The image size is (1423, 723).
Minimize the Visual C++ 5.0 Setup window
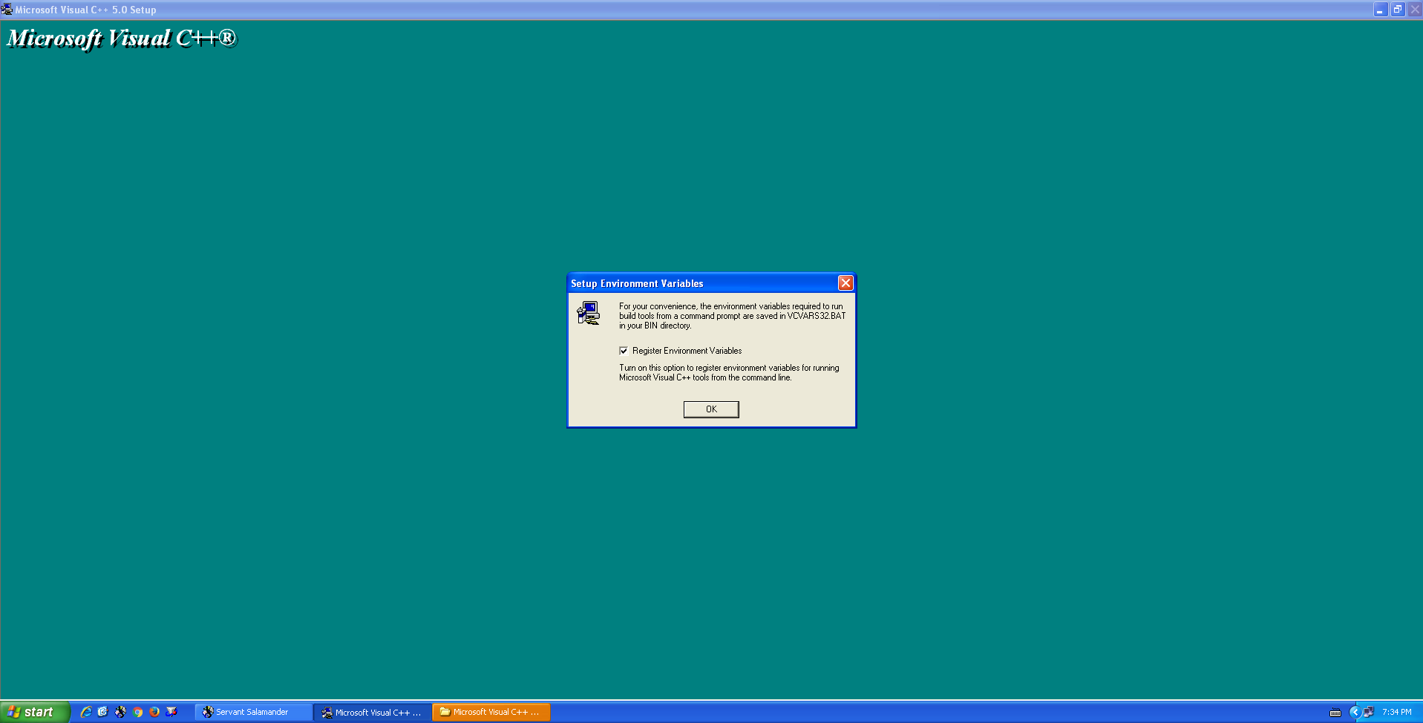(x=1380, y=10)
